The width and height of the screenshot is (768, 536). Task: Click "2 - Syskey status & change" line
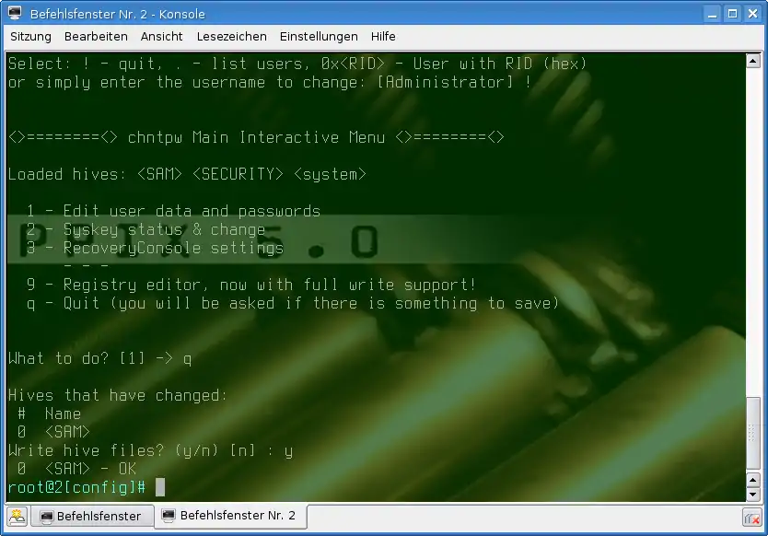146,230
